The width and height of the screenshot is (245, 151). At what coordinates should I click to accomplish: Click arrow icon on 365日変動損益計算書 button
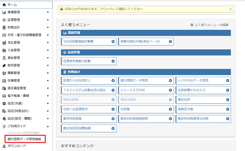(113, 42)
